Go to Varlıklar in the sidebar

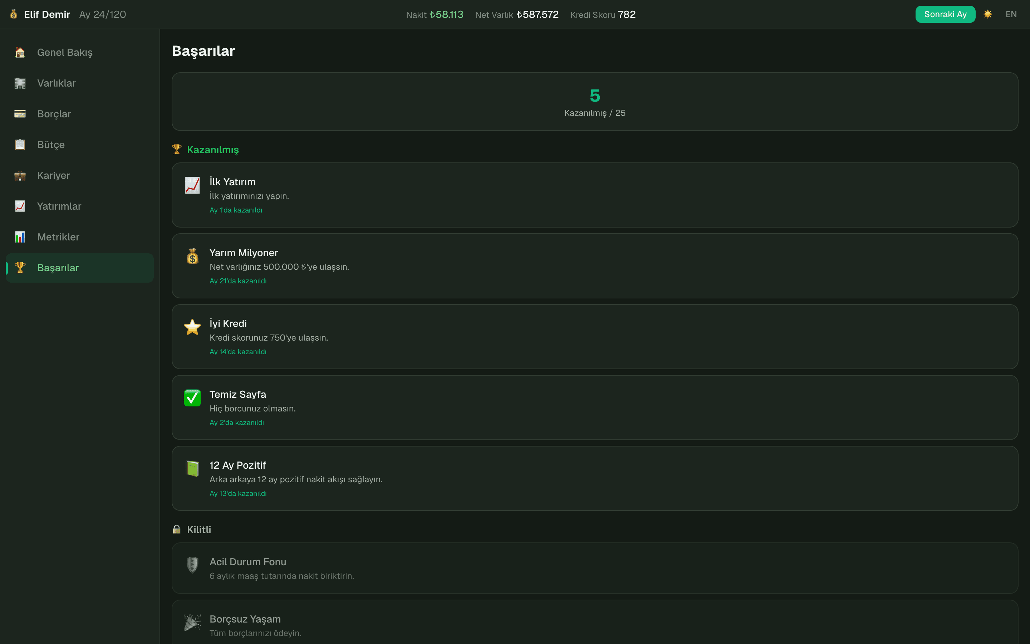pyautogui.click(x=80, y=83)
